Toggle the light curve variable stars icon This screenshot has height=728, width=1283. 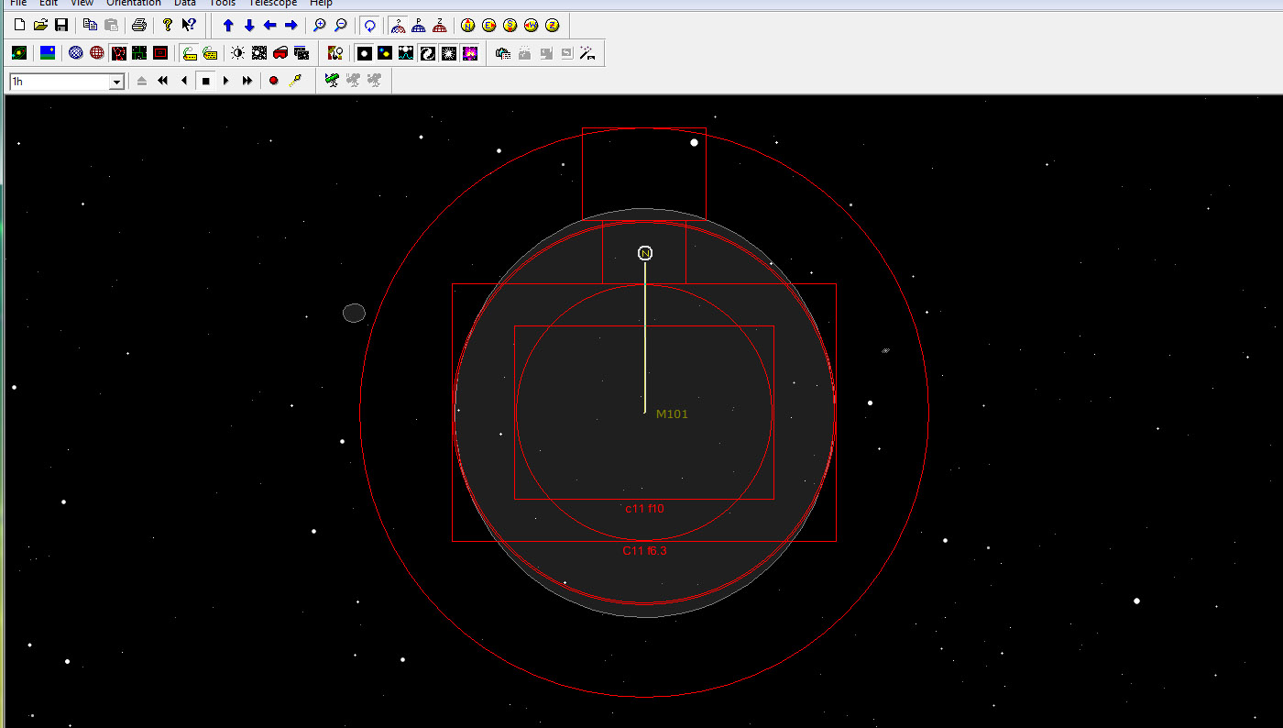406,53
